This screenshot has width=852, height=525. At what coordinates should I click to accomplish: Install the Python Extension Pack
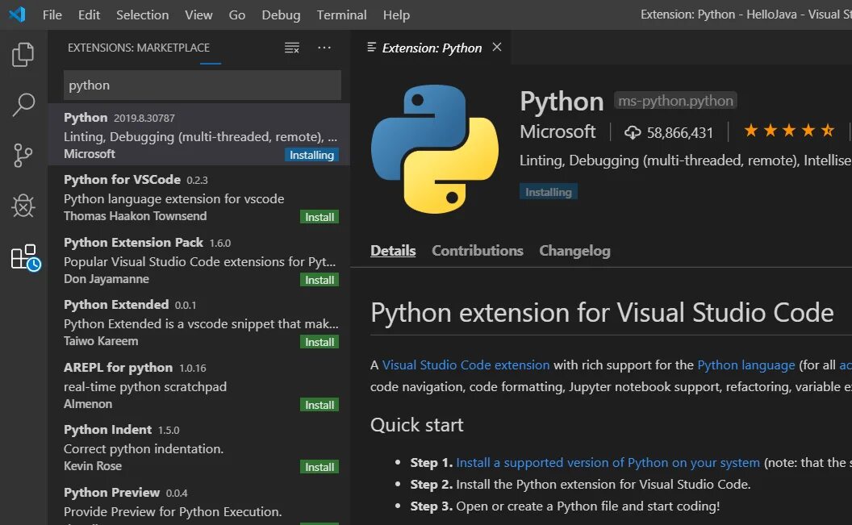[x=319, y=280]
